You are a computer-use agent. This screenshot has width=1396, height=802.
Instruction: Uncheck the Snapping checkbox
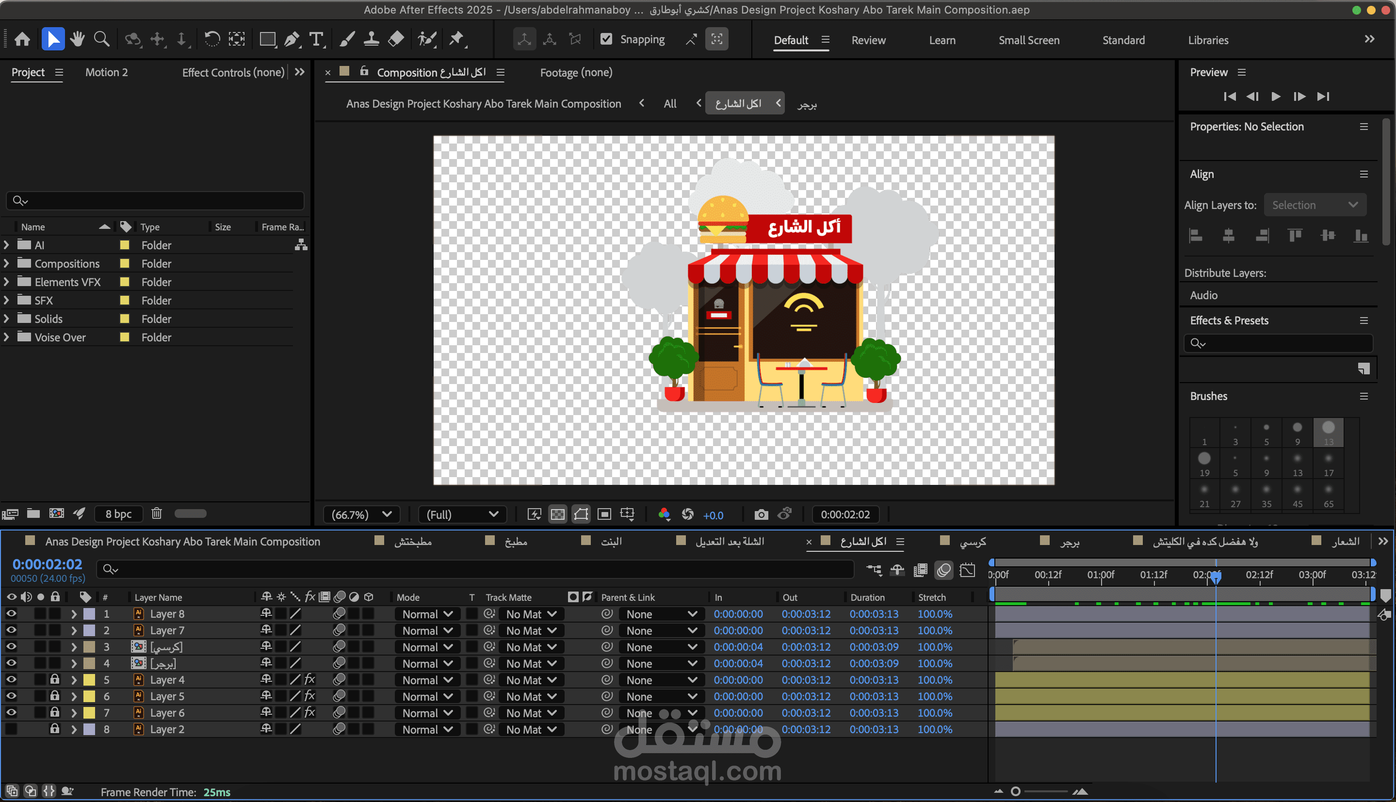pyautogui.click(x=606, y=39)
